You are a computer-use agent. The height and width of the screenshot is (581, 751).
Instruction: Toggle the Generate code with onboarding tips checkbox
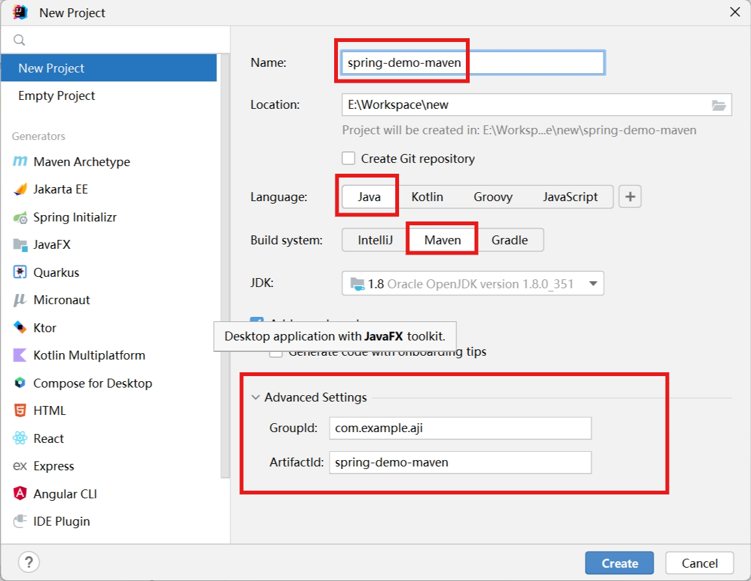276,354
